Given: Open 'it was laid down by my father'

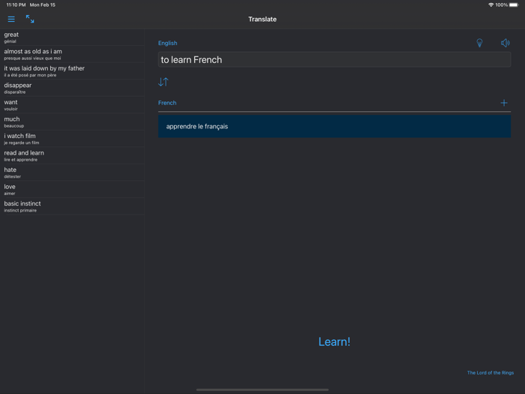Looking at the screenshot, I should pyautogui.click(x=72, y=71).
